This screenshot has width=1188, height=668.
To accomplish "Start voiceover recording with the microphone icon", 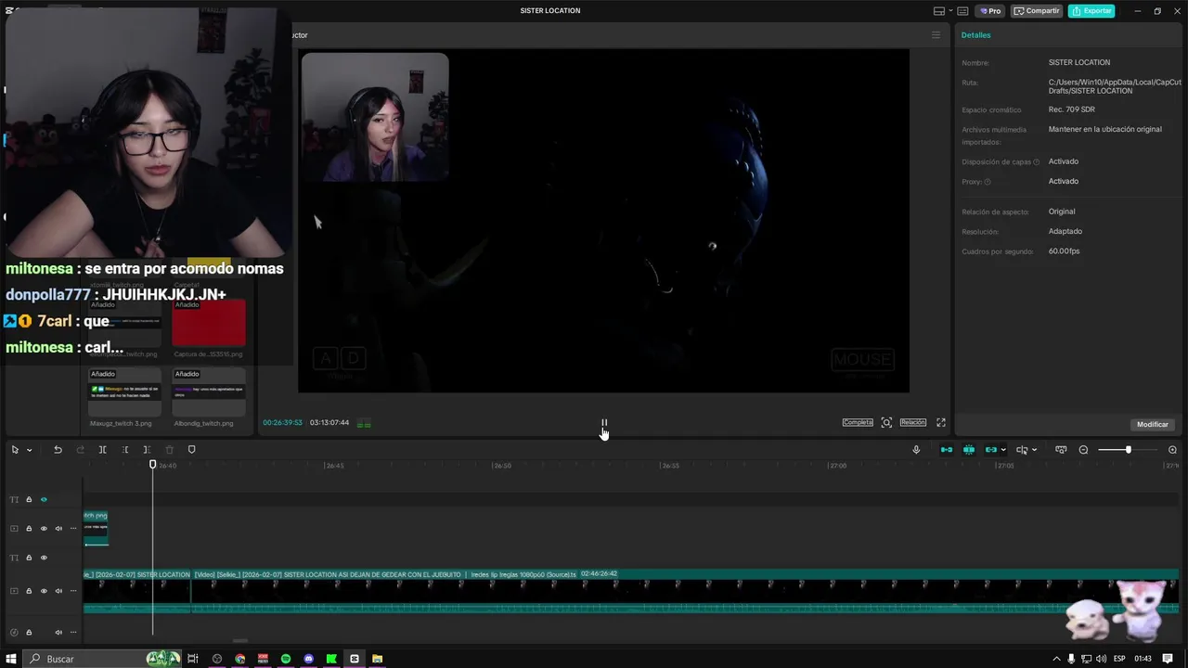I will 916,450.
